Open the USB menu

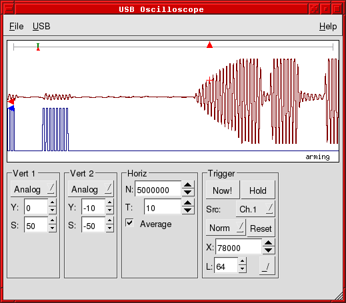point(41,27)
